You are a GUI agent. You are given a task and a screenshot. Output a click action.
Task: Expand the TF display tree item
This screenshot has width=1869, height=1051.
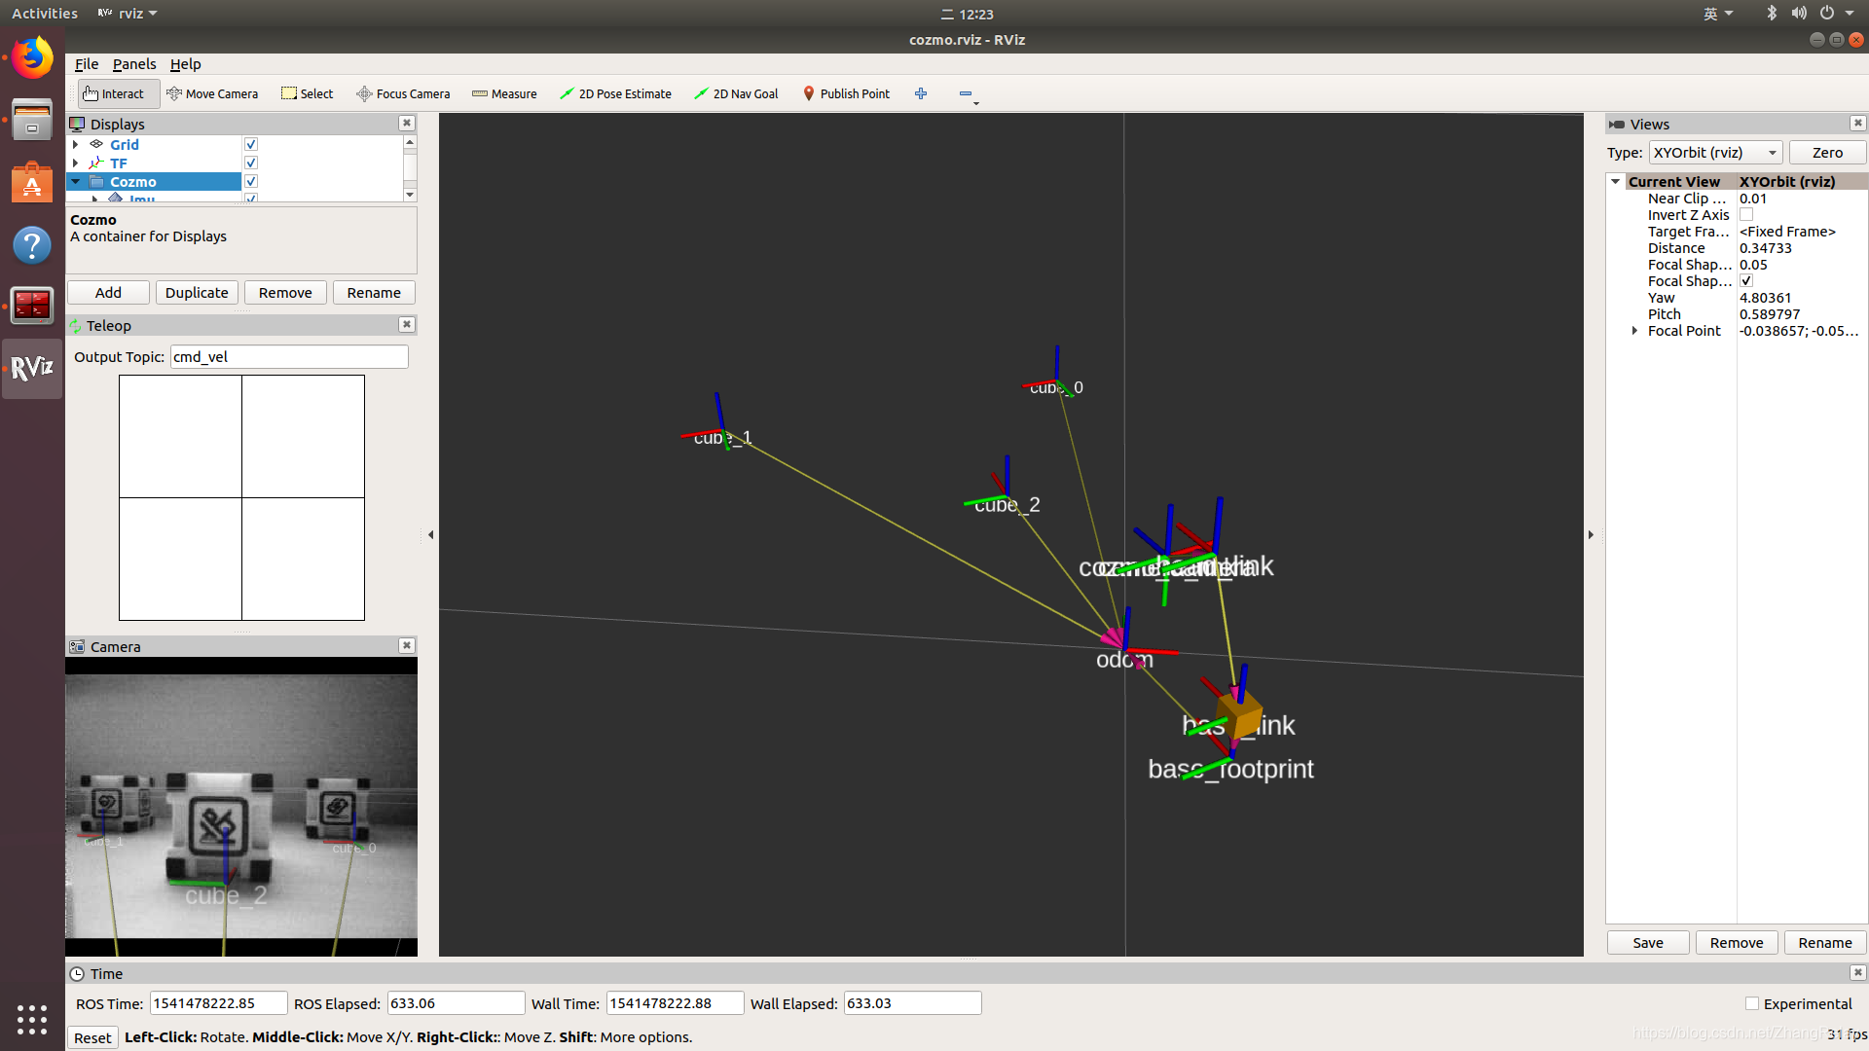[x=76, y=163]
